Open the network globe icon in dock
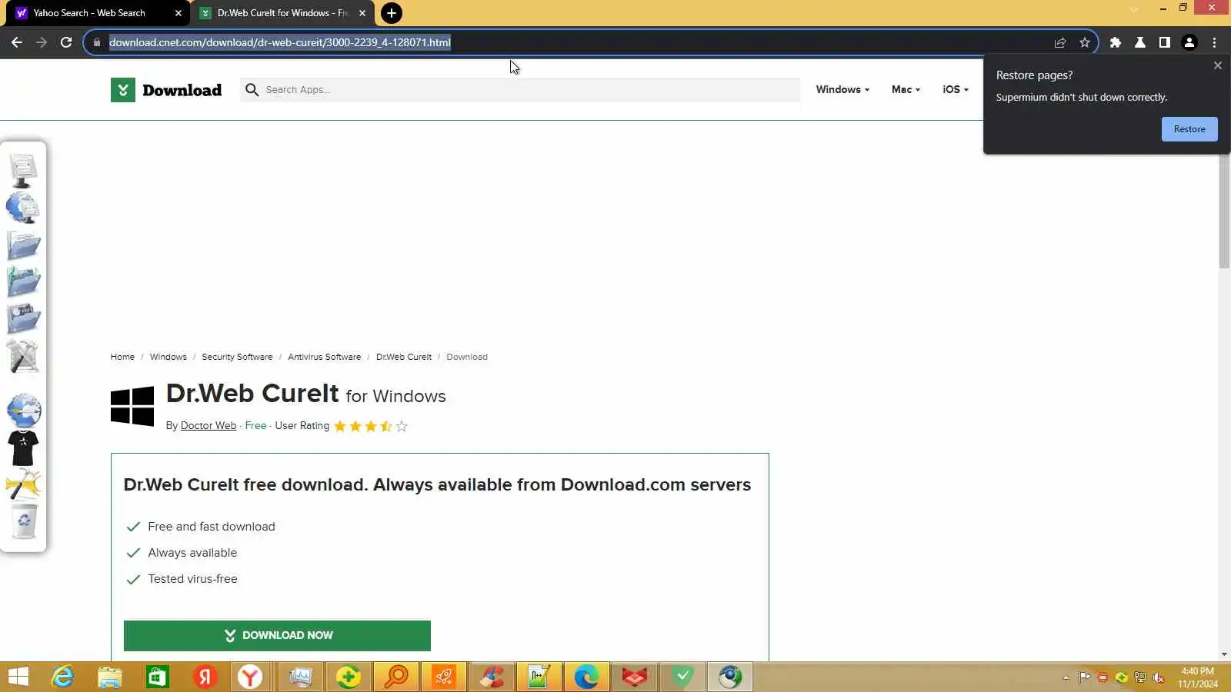 pyautogui.click(x=23, y=208)
